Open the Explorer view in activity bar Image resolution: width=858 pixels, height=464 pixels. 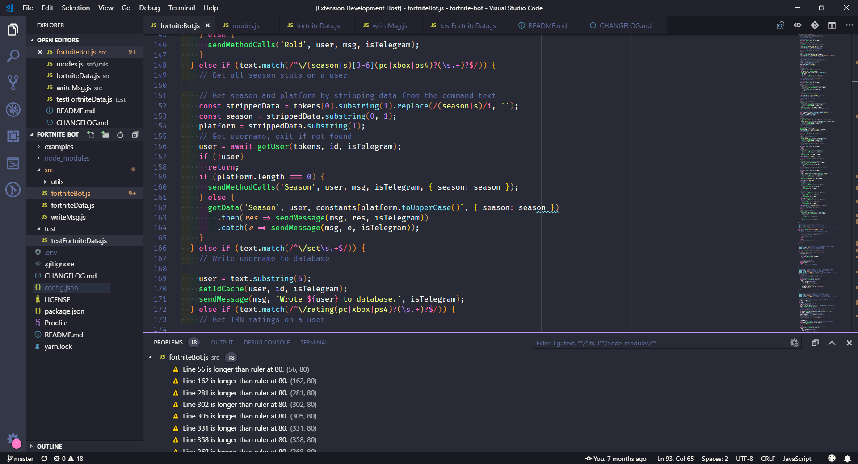(13, 30)
